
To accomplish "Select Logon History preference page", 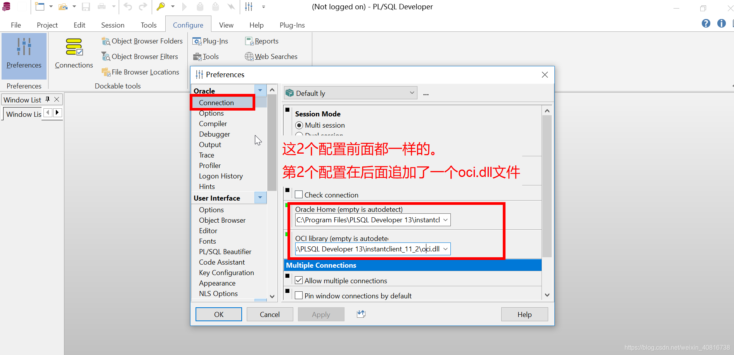I will tap(221, 176).
